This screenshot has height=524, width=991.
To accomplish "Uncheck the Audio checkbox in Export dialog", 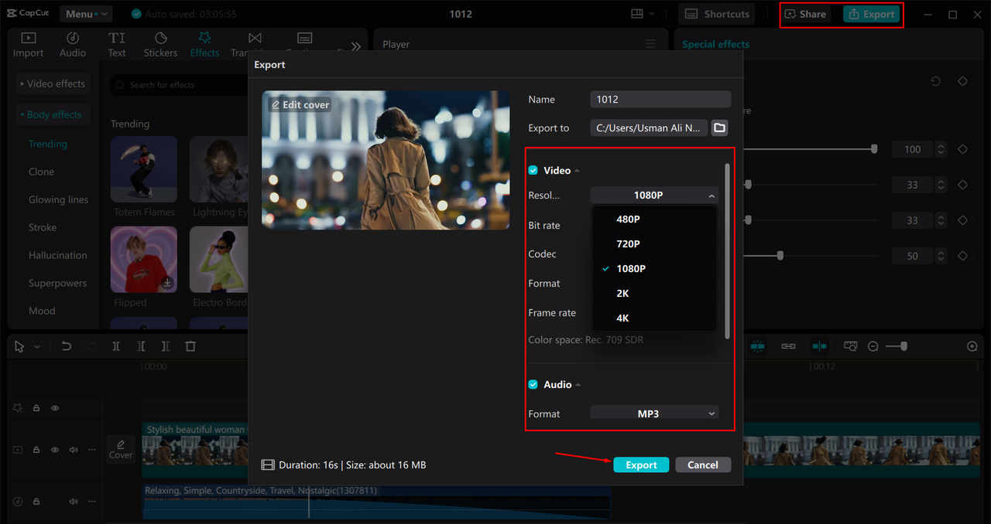I will 533,384.
